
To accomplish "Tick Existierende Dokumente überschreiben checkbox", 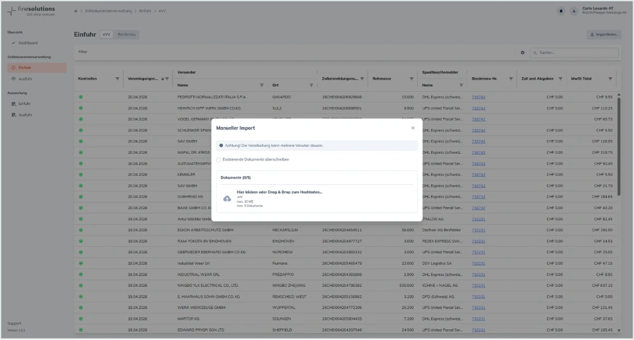I will pos(219,160).
